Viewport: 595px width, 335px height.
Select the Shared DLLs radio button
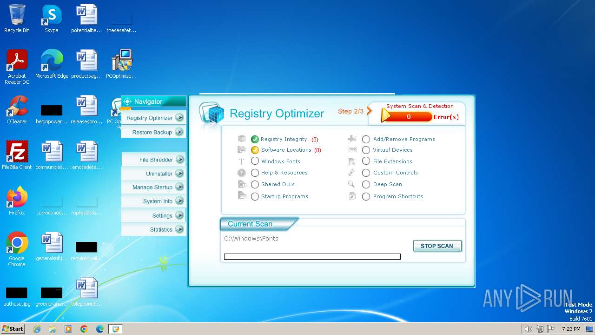[x=255, y=184]
